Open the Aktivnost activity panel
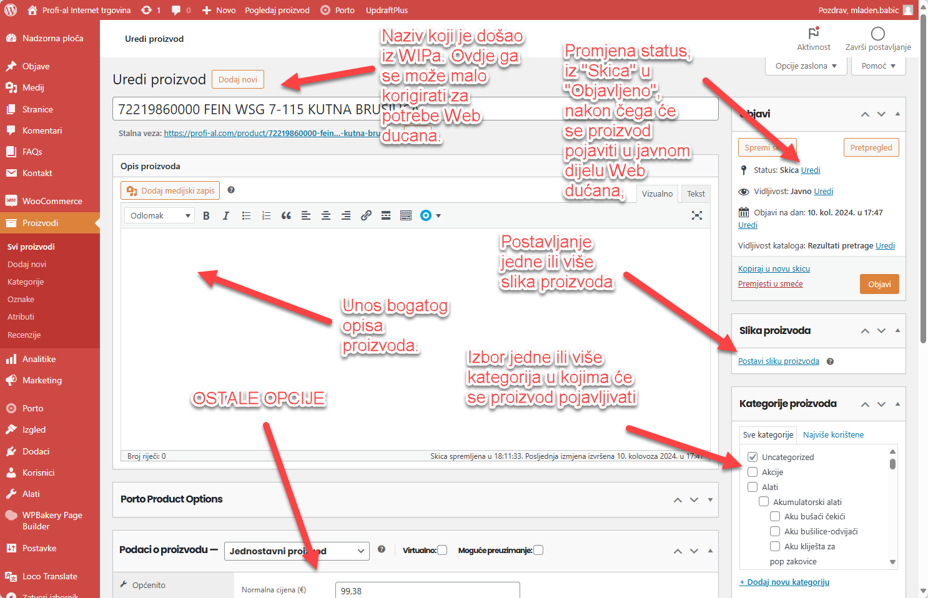This screenshot has height=598, width=928. coord(813,39)
